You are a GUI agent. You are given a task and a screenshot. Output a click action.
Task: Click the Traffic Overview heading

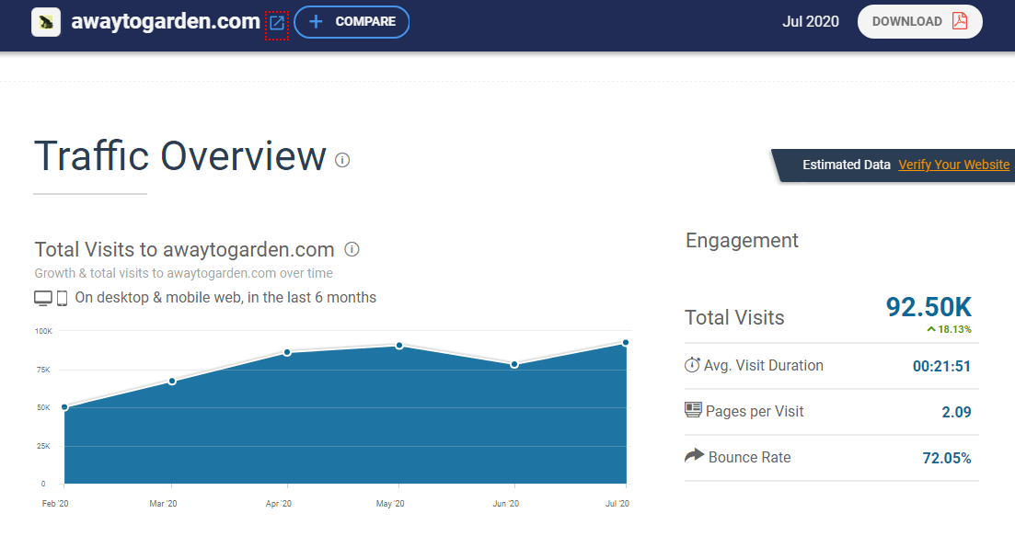[x=180, y=155]
